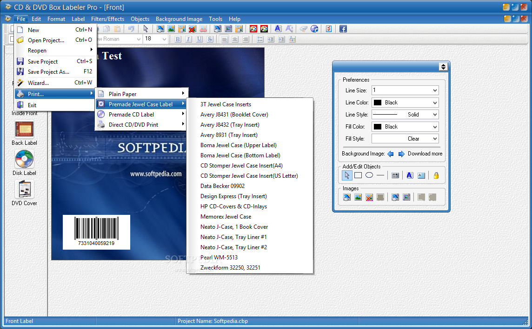Select Neato J-Case, Tray Liner #2
This screenshot has height=329, width=532.
coord(250,247)
